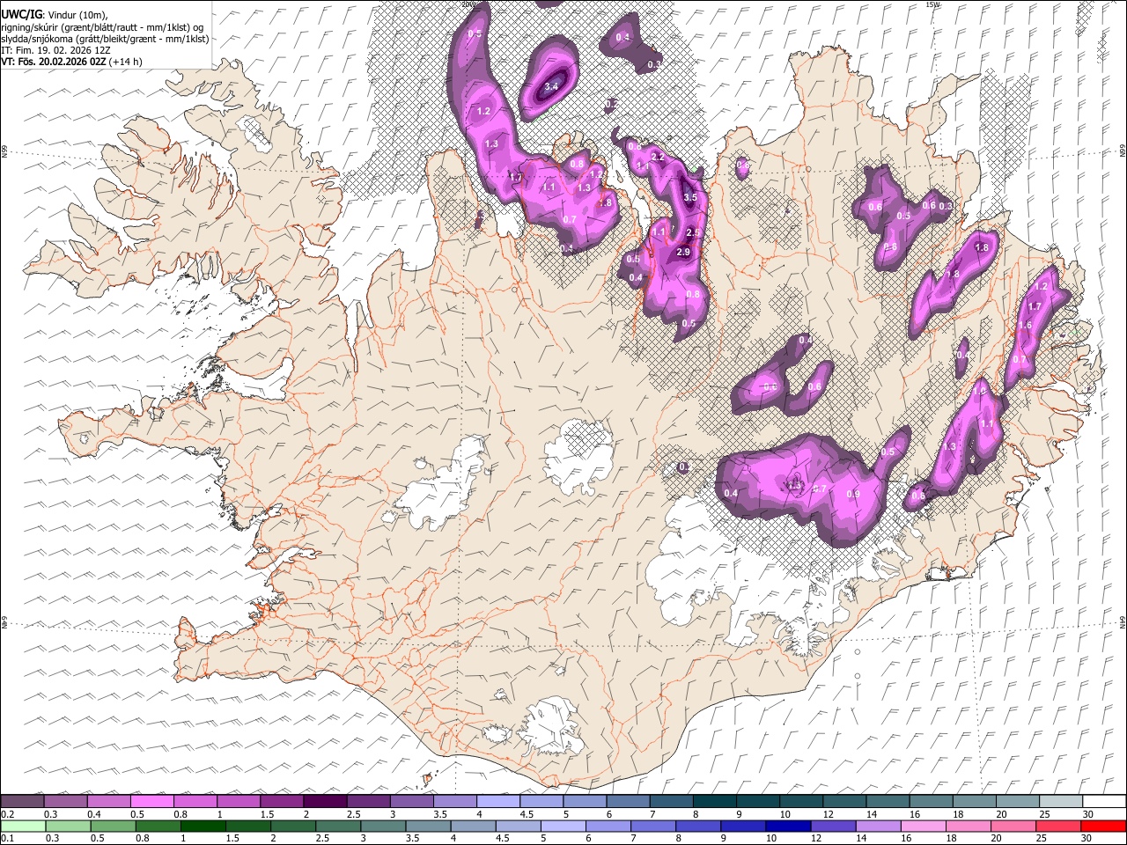Click the '(+14 h)' forecast offset text
1127x845 pixels.
[126, 62]
